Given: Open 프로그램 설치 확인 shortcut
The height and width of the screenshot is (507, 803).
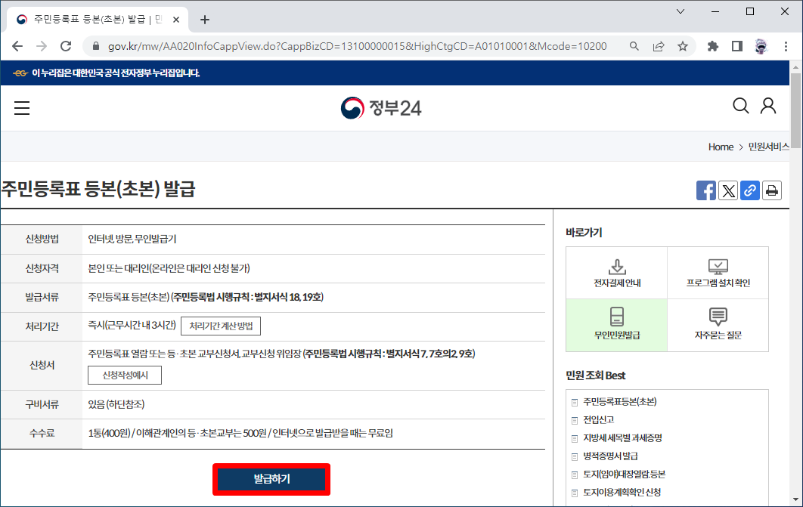Looking at the screenshot, I should [718, 274].
